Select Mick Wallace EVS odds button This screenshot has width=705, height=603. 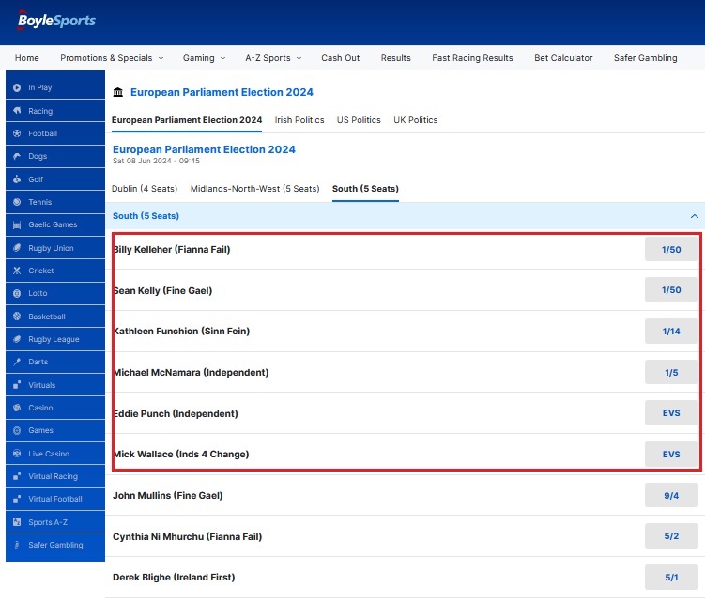click(x=671, y=454)
